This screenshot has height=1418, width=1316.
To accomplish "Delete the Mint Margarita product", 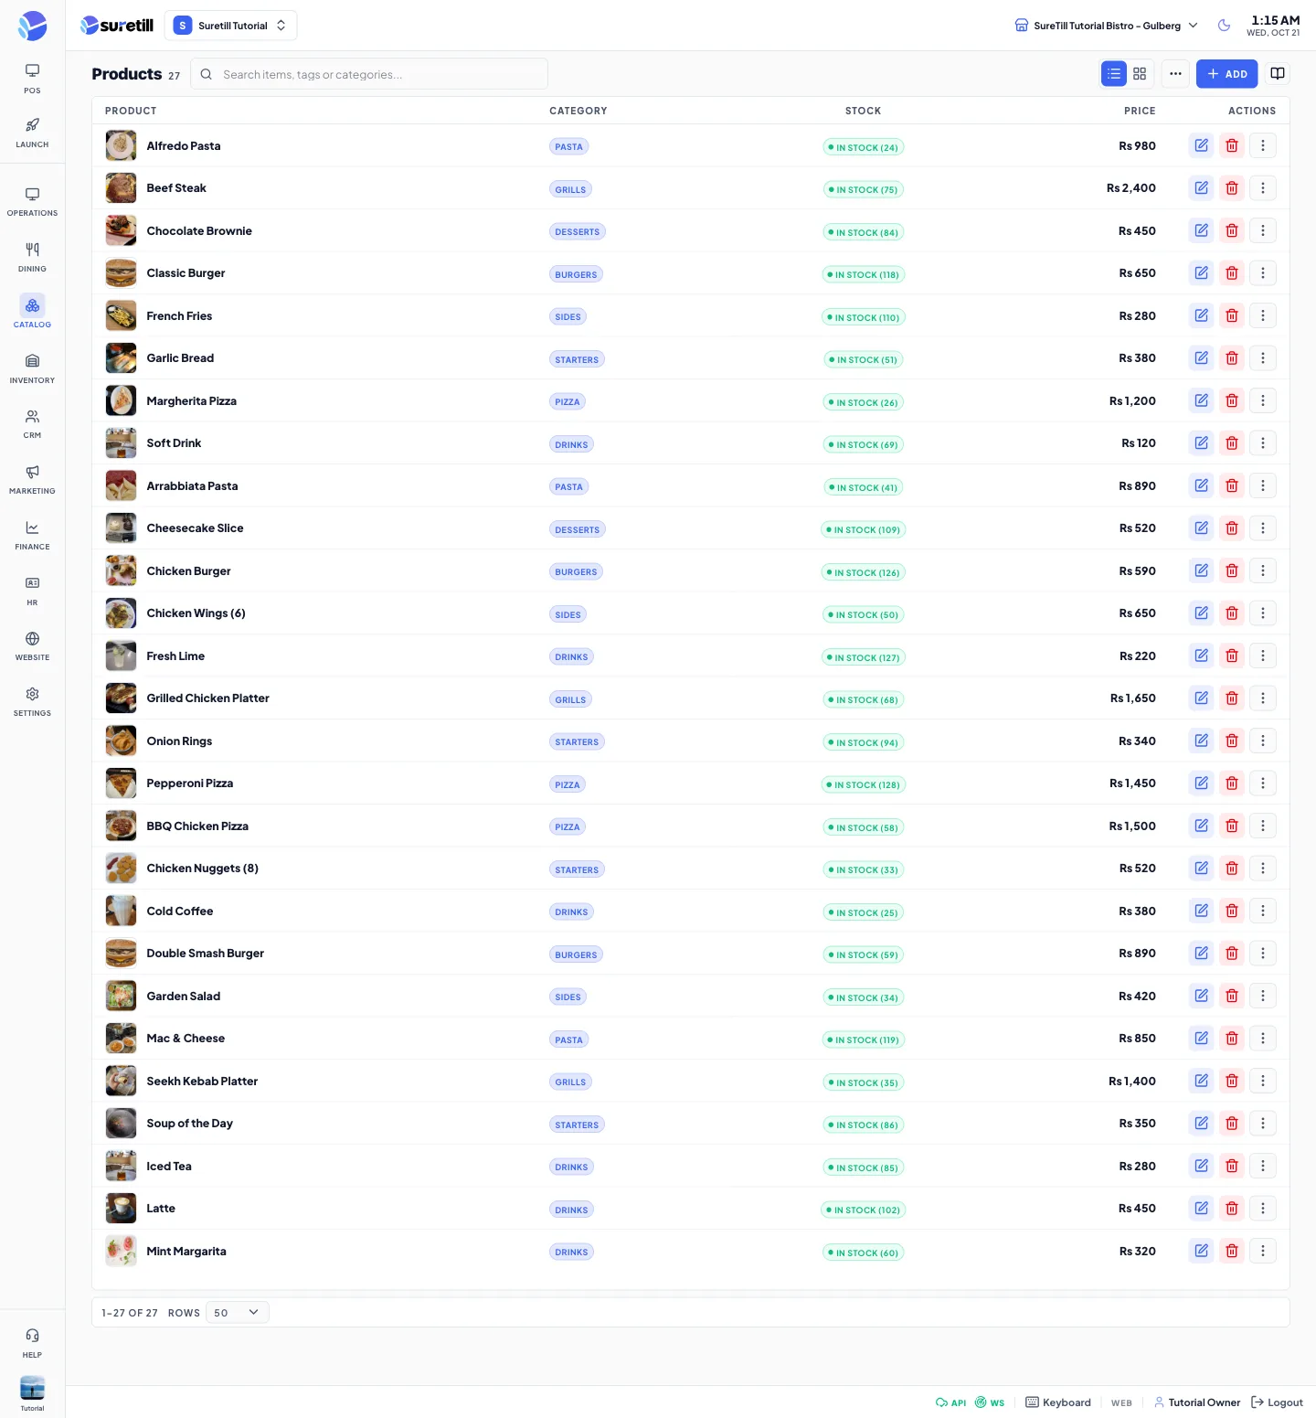I will click(x=1232, y=1251).
